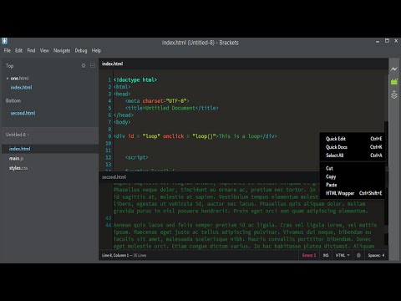Click the Bottom pane label in sidebar
Image resolution: width=401 pixels, height=301 pixels.
coord(13,100)
